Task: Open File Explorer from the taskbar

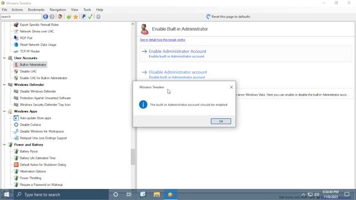Action: point(157,194)
